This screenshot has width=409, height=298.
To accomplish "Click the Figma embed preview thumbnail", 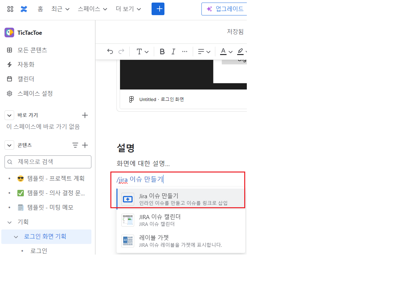I will (183, 74).
